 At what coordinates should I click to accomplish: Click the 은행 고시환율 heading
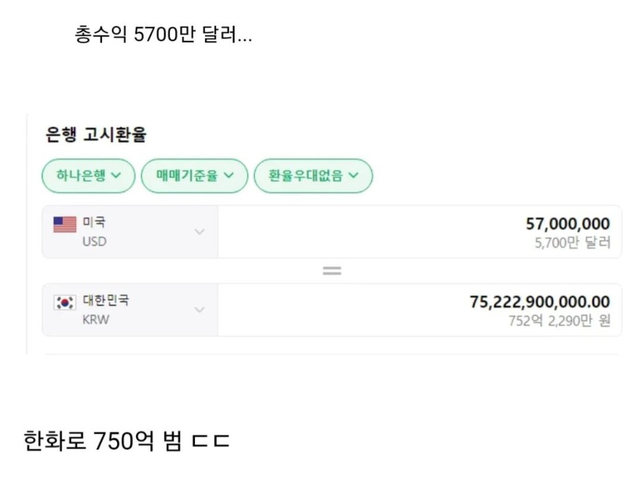[x=96, y=135]
